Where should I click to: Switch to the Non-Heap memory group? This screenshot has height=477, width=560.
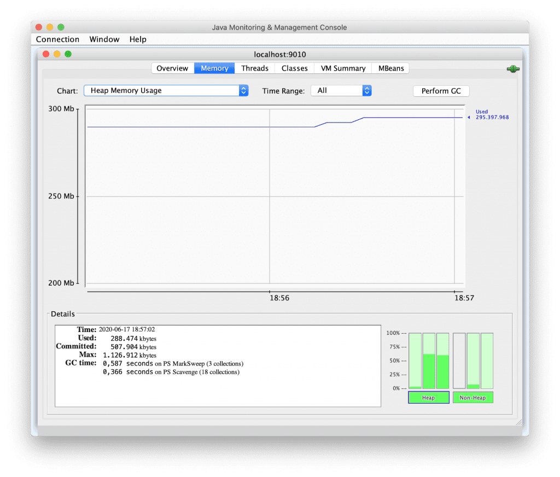pyautogui.click(x=472, y=398)
